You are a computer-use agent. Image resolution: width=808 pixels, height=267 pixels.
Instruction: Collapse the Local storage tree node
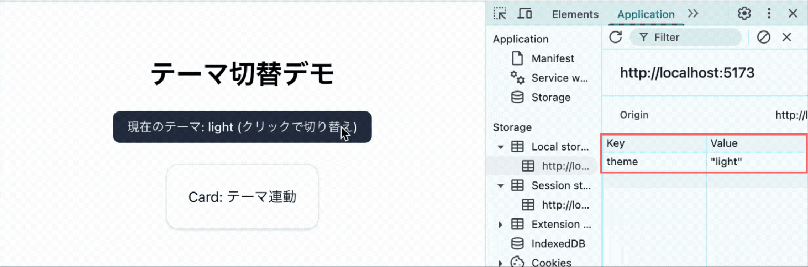click(501, 147)
